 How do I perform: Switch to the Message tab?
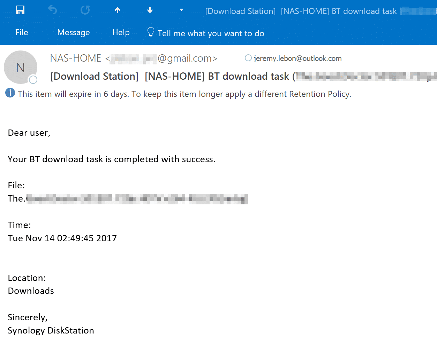point(74,32)
